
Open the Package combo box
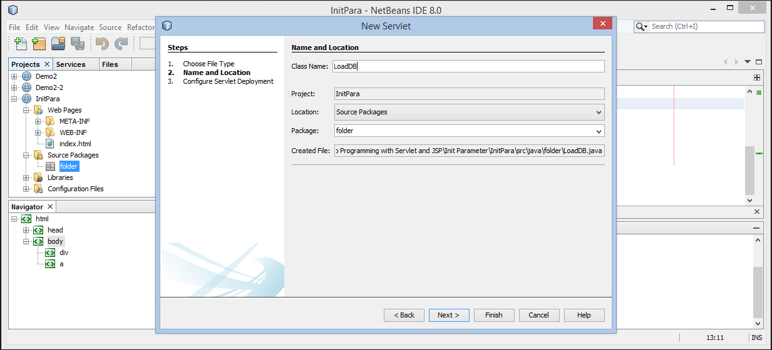(599, 131)
